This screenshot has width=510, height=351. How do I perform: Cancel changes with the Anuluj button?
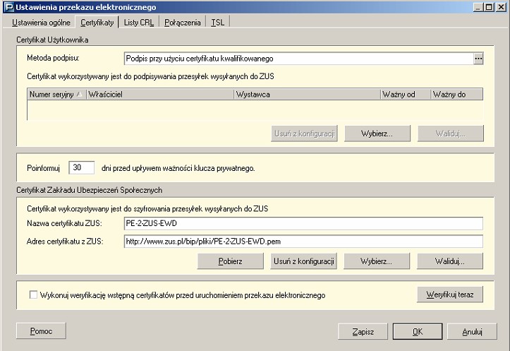click(472, 331)
